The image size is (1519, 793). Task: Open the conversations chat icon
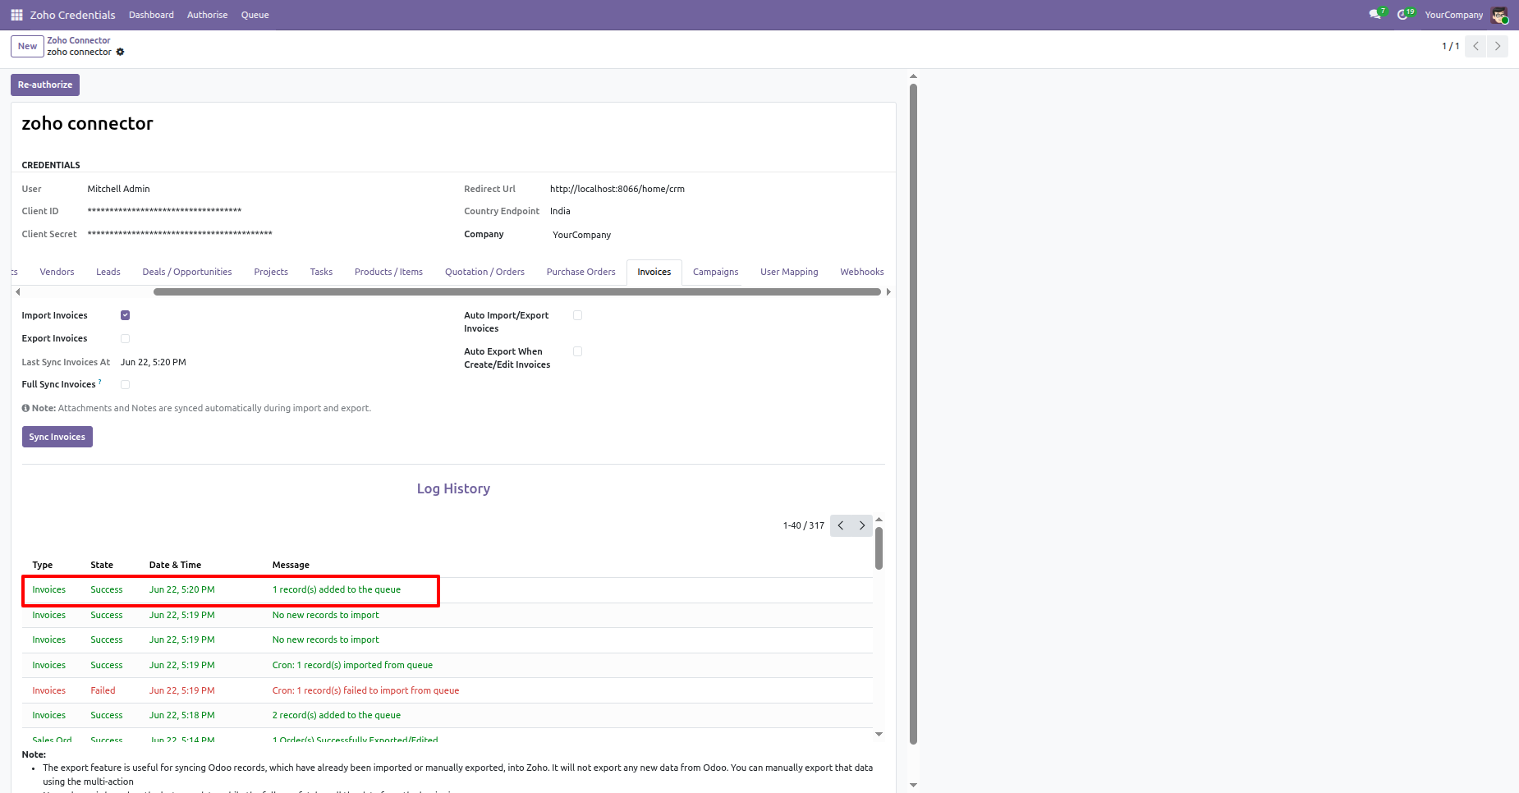(1375, 15)
